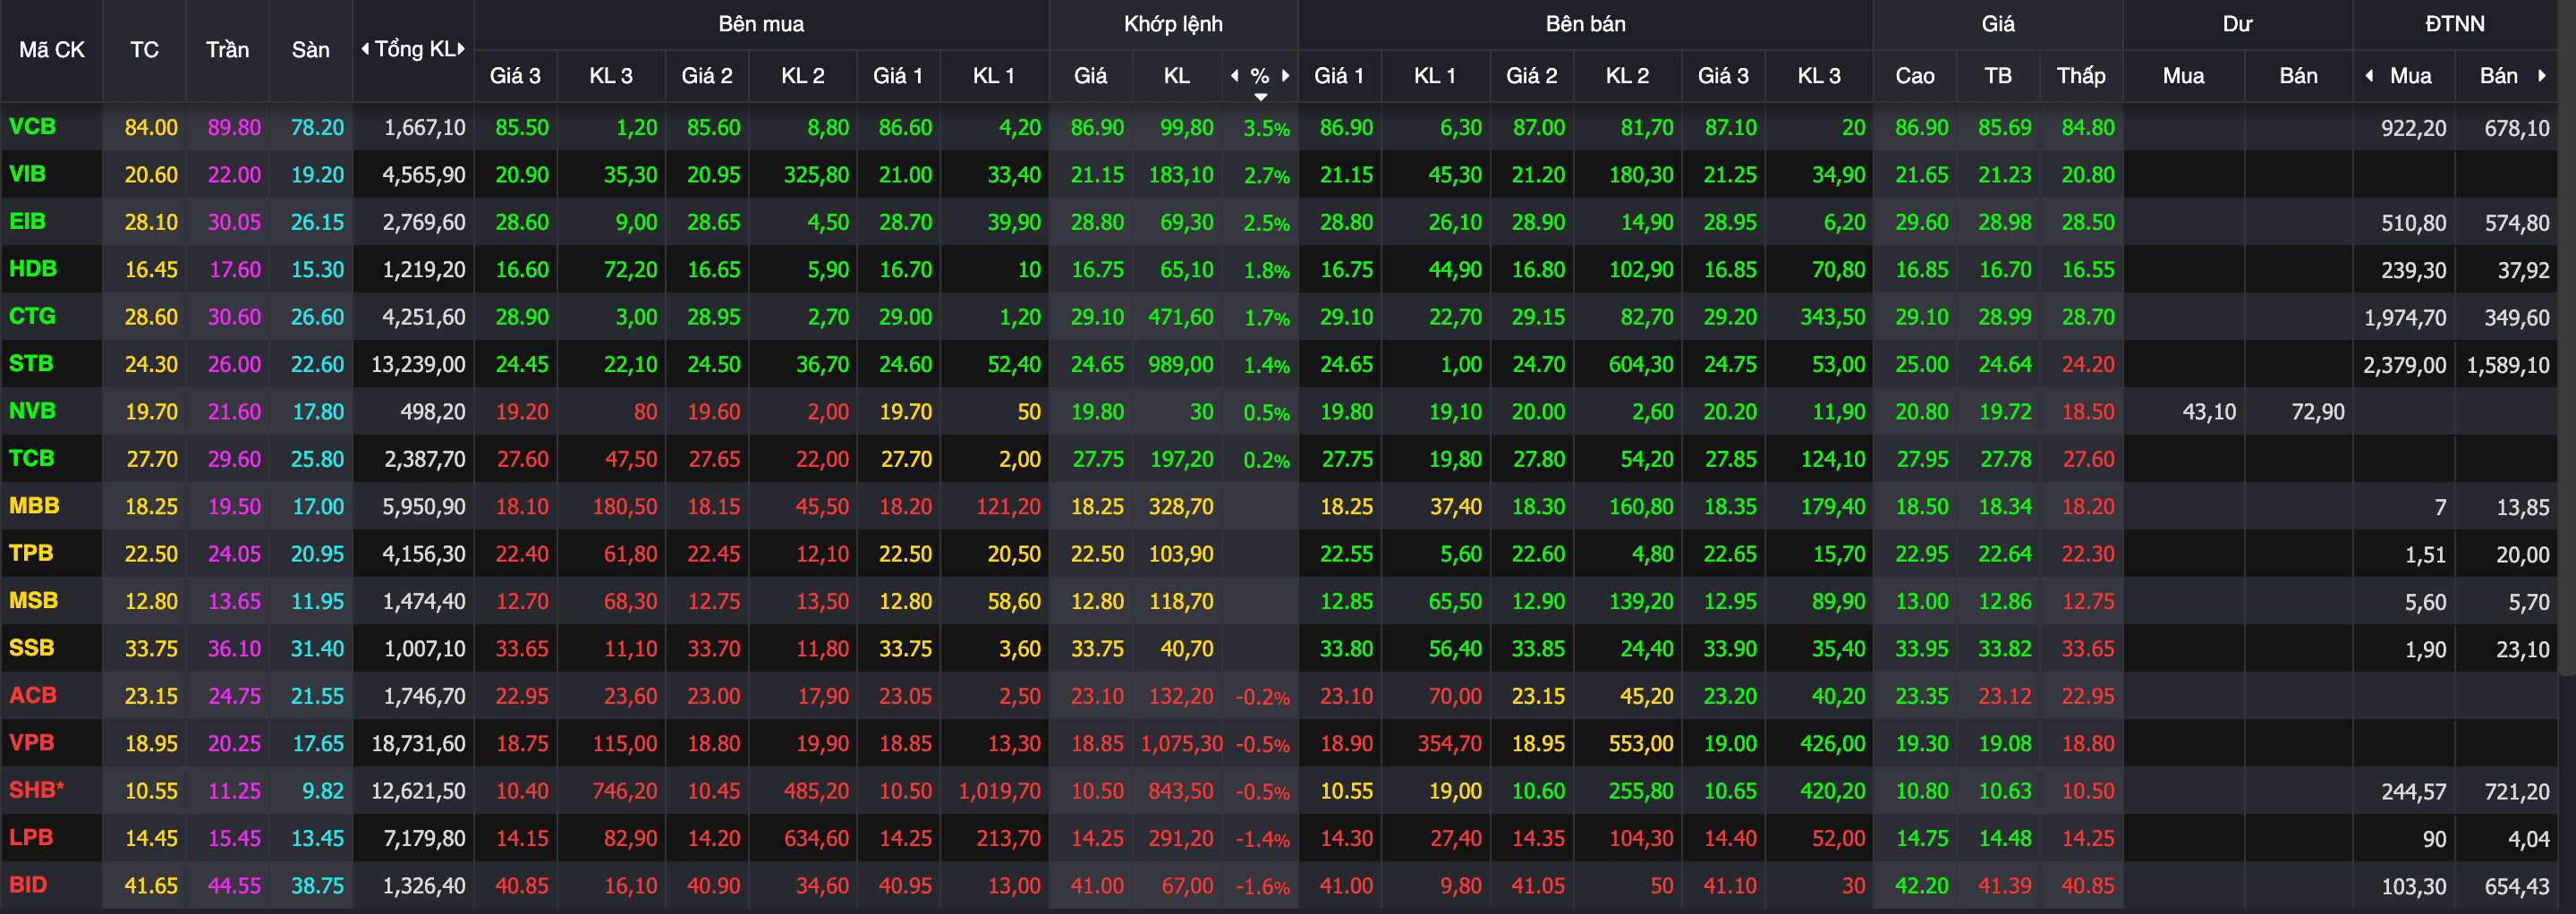Screen dimensions: 2576x914
Task: Click BID high price 42.20
Action: tap(1921, 886)
